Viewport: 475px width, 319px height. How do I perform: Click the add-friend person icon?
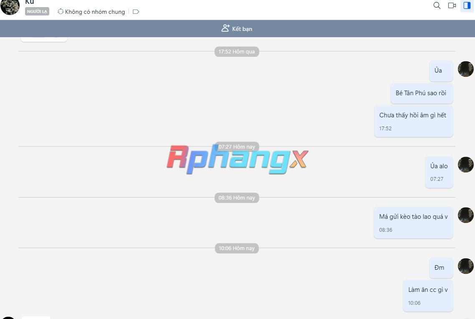(225, 28)
